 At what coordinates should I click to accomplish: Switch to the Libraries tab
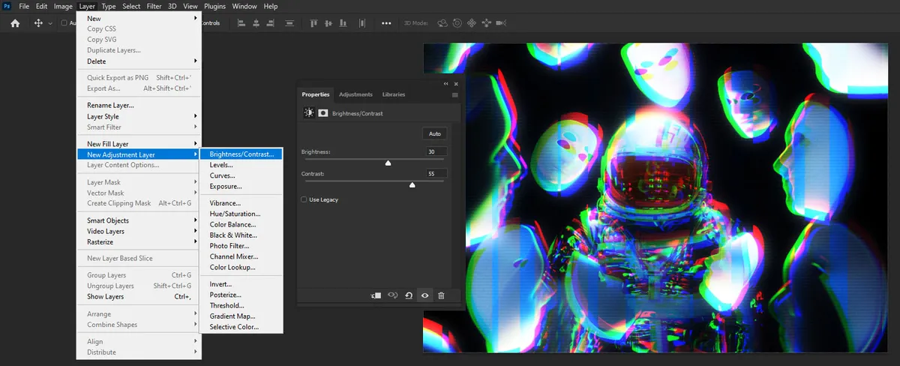(x=394, y=94)
